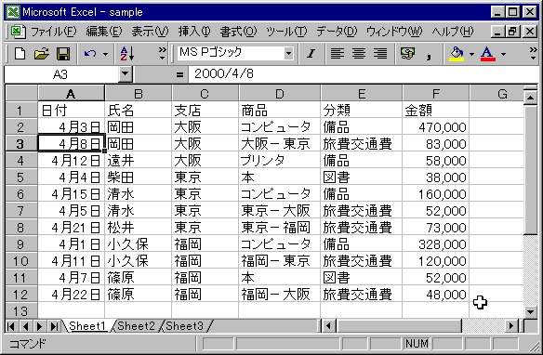Apply comma style formatting

point(429,54)
